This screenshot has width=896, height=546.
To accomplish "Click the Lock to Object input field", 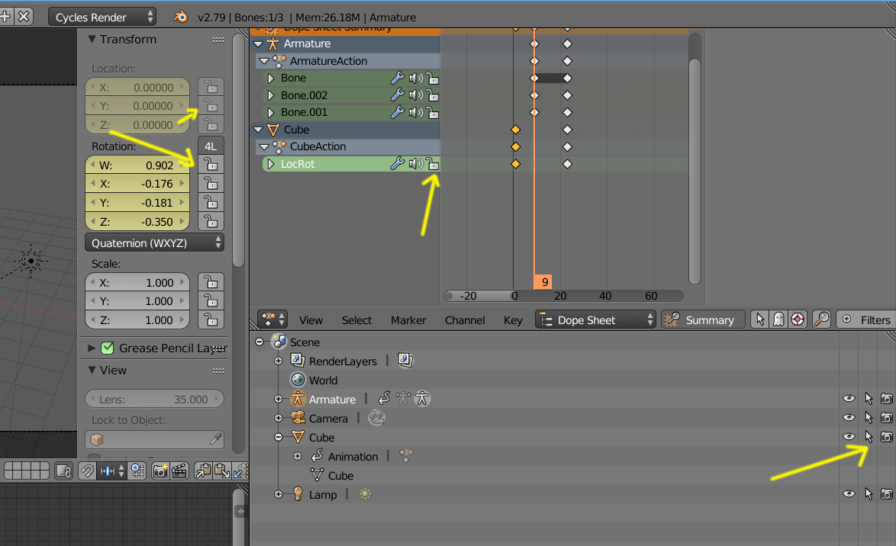I will (x=154, y=438).
